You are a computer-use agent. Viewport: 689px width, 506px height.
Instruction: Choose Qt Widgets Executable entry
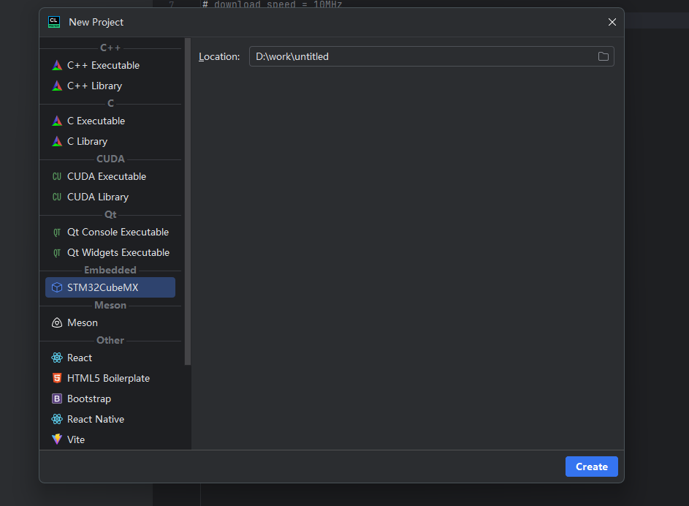coord(110,253)
